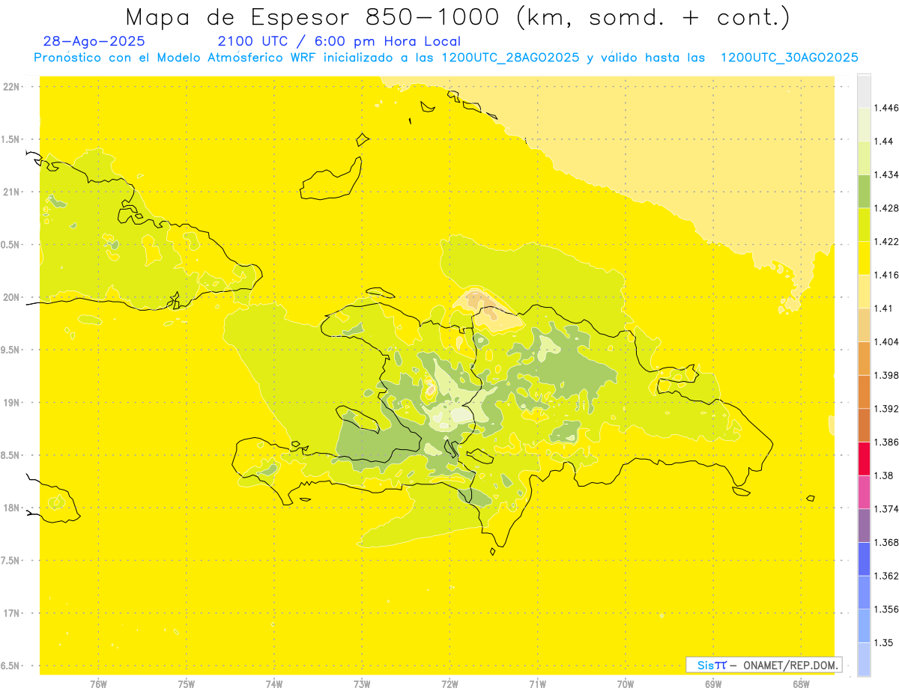Click the '75W' longitude axis label
The height and width of the screenshot is (694, 899).
186,684
